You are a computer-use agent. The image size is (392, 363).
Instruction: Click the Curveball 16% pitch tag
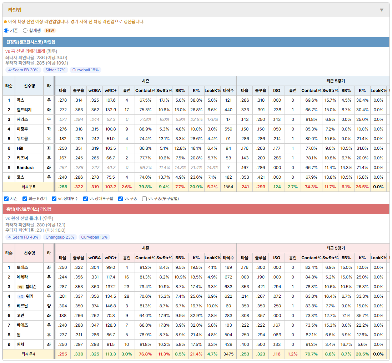94,237
